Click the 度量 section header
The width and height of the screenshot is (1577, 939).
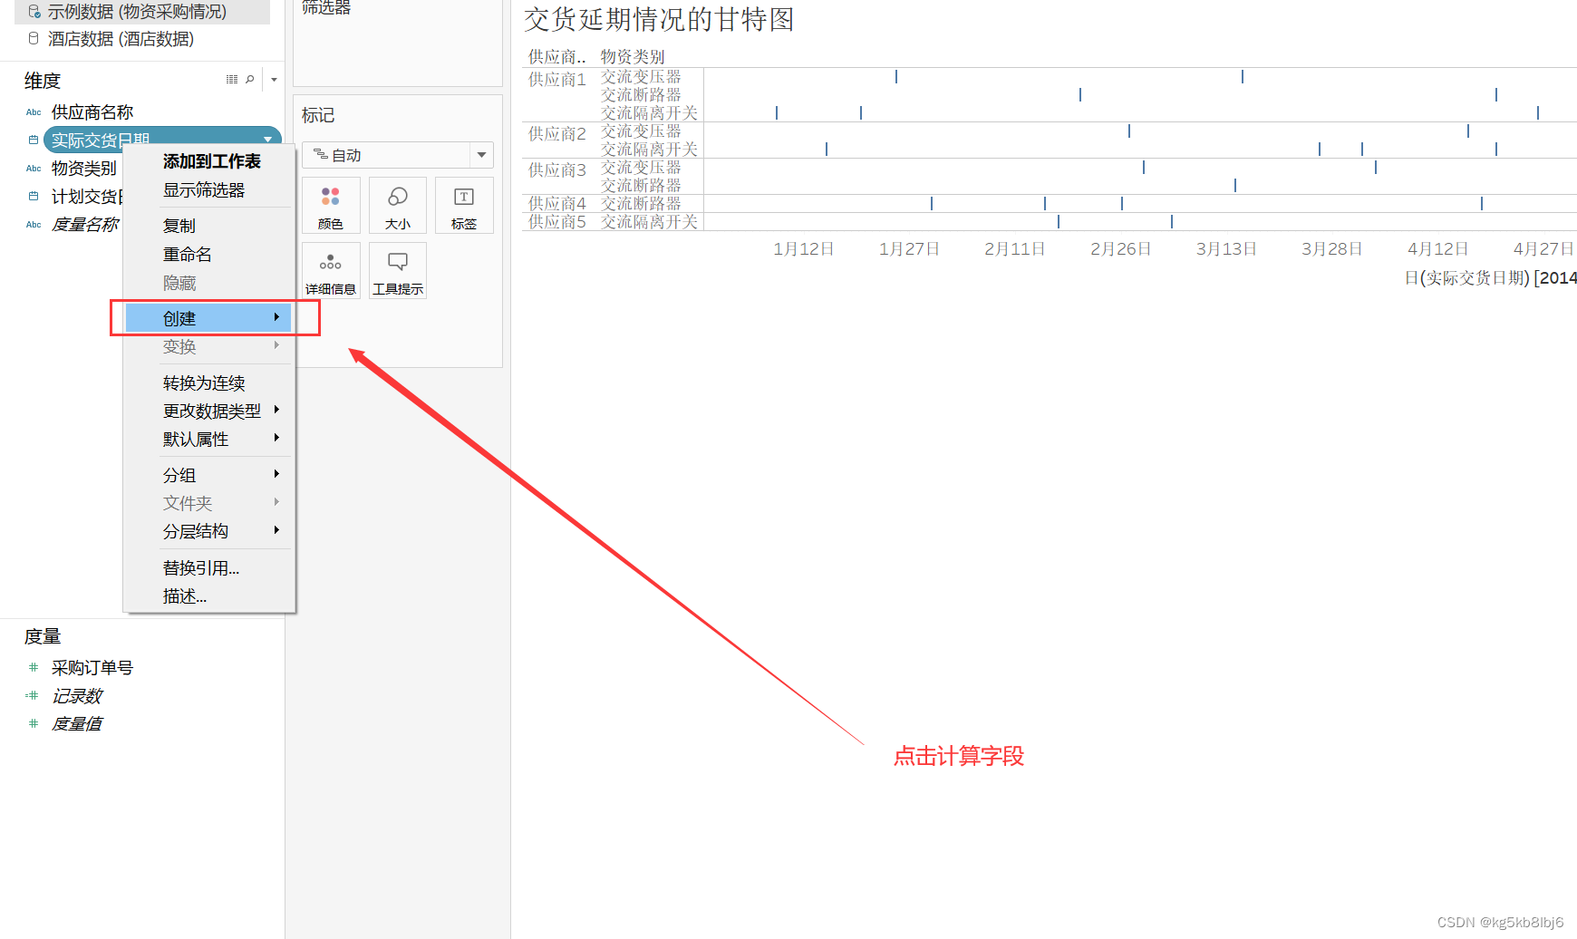[x=43, y=636]
